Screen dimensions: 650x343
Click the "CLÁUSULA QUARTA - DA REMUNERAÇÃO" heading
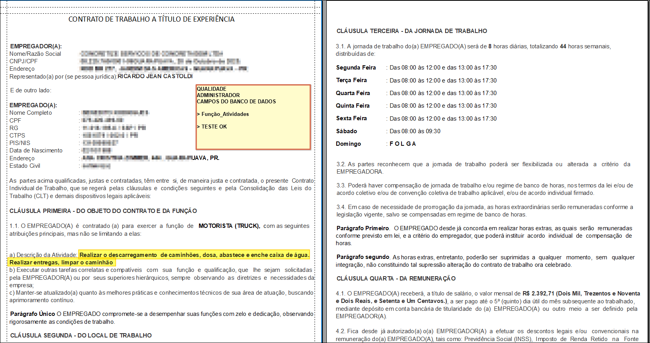(396, 279)
